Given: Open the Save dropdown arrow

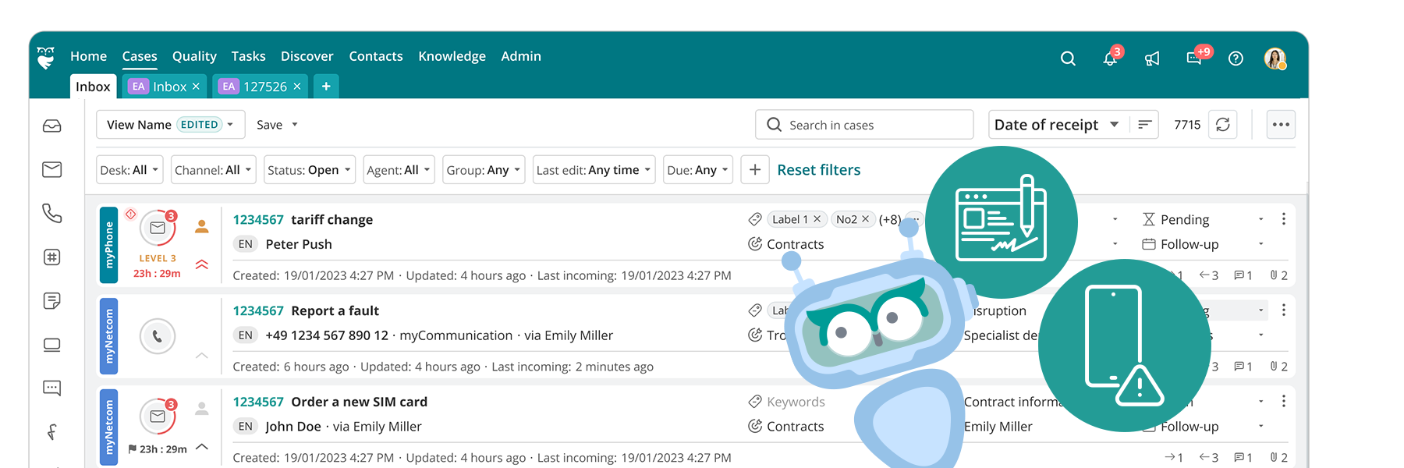Looking at the screenshot, I should tap(295, 125).
